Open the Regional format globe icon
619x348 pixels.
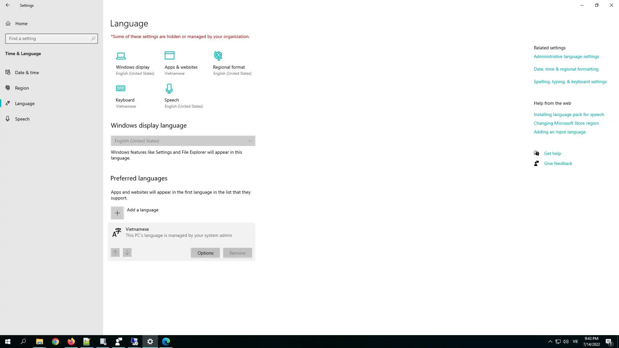pyautogui.click(x=218, y=56)
